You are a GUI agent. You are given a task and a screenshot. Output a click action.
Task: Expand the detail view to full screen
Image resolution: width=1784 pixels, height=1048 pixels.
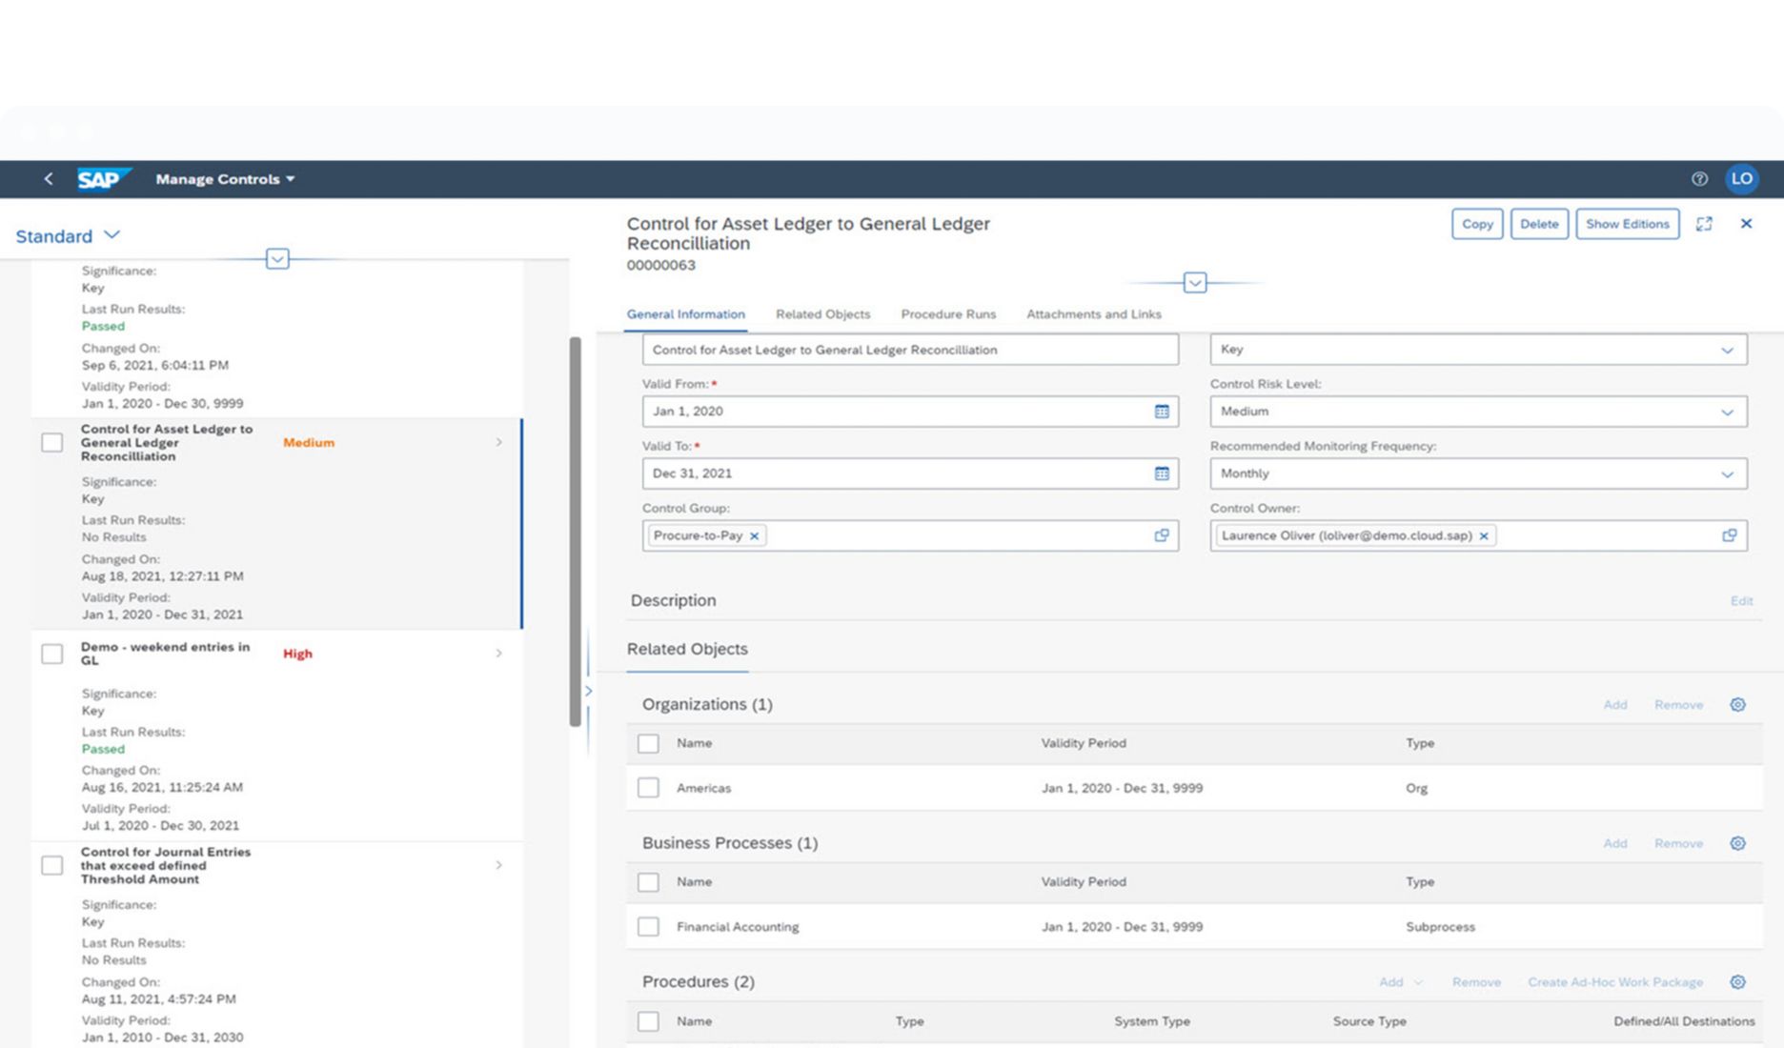point(1705,224)
